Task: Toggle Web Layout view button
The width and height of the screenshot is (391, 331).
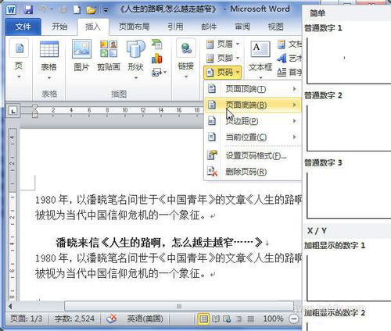Action: pyautogui.click(x=227, y=319)
